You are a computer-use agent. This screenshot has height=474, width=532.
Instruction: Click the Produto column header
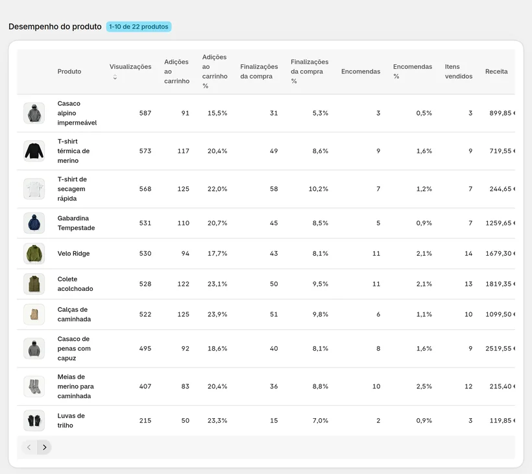tap(69, 71)
